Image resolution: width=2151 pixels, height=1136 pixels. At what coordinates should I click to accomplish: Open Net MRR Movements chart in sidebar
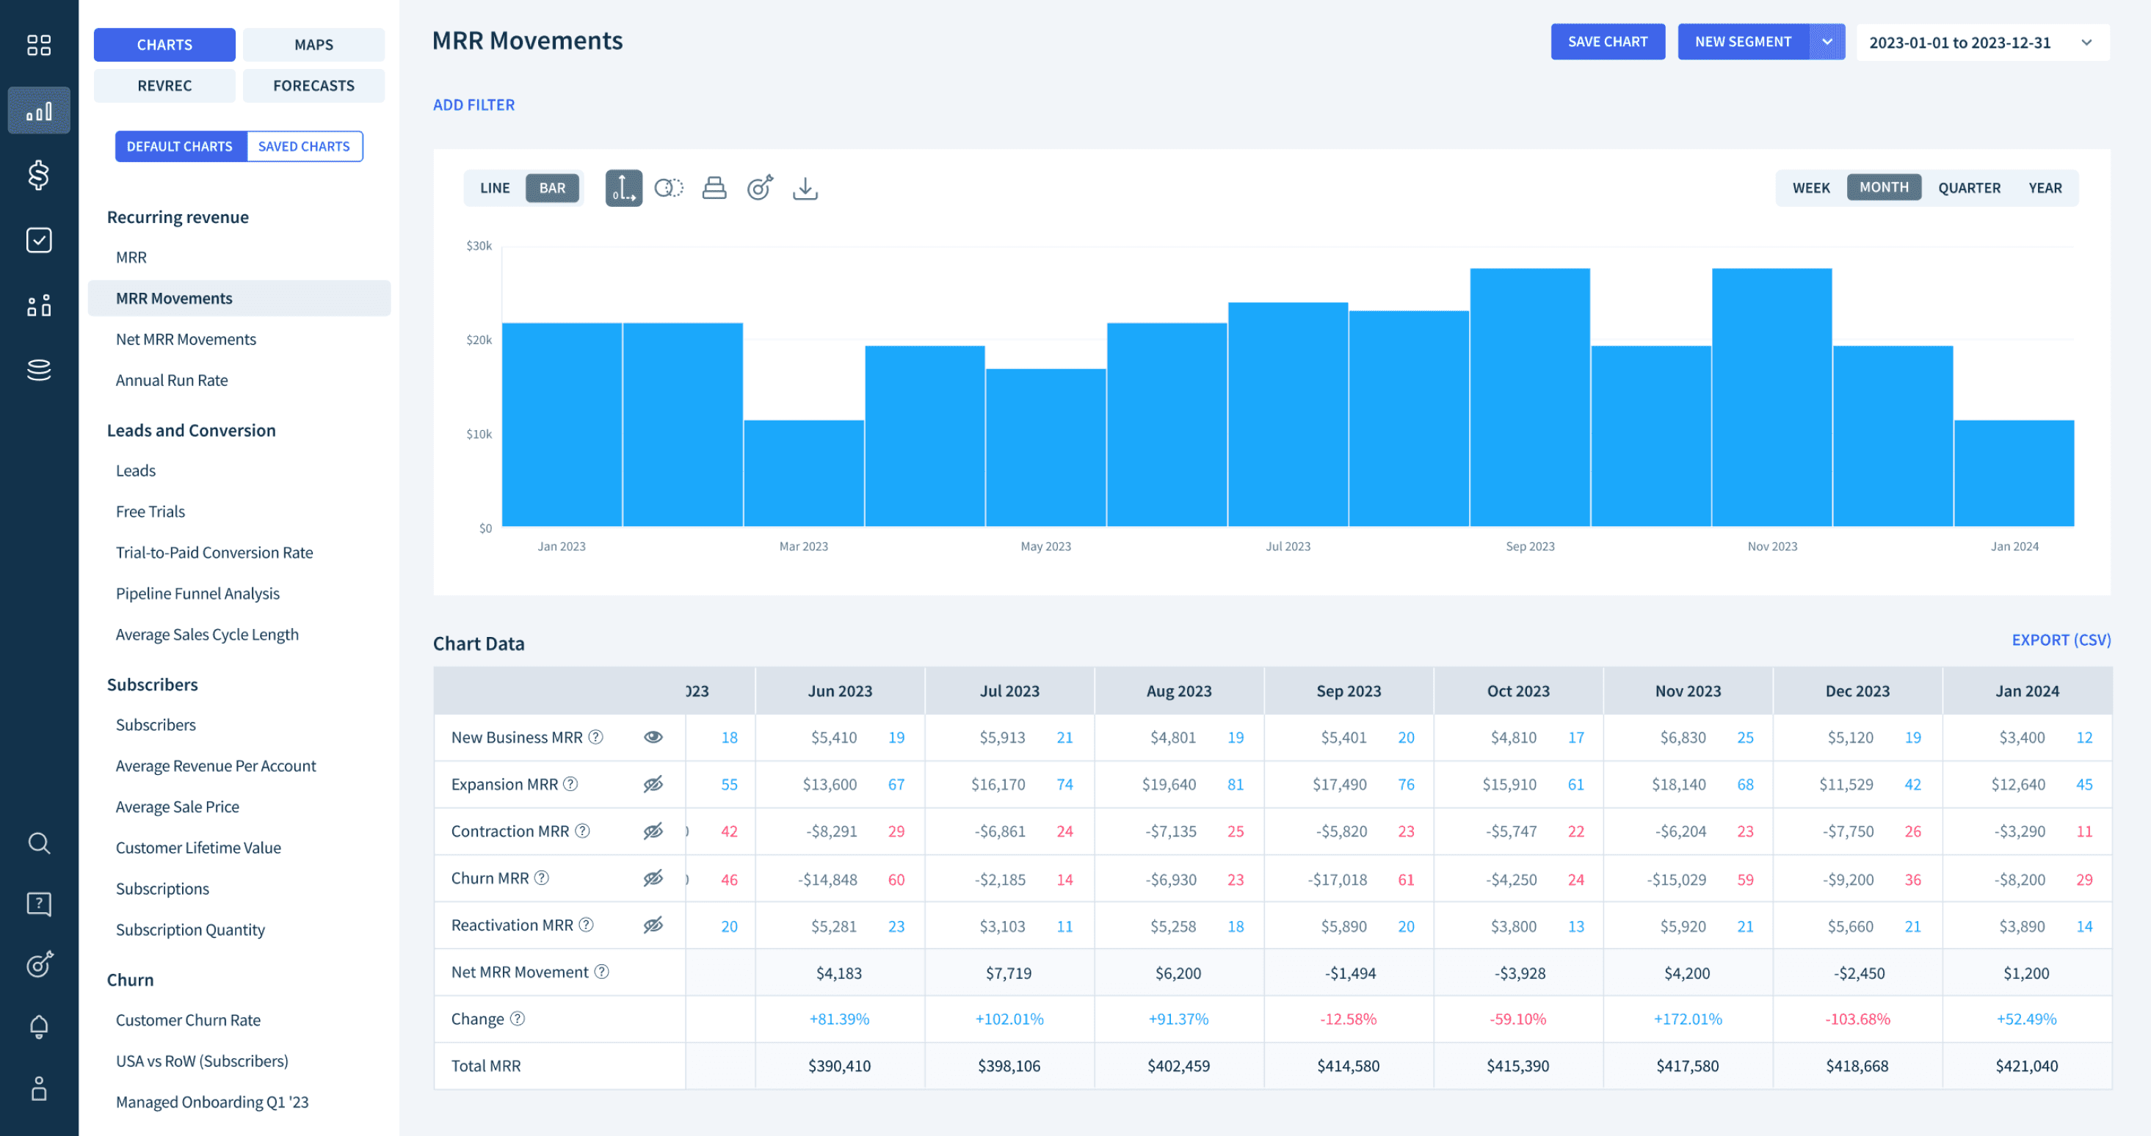(x=186, y=339)
